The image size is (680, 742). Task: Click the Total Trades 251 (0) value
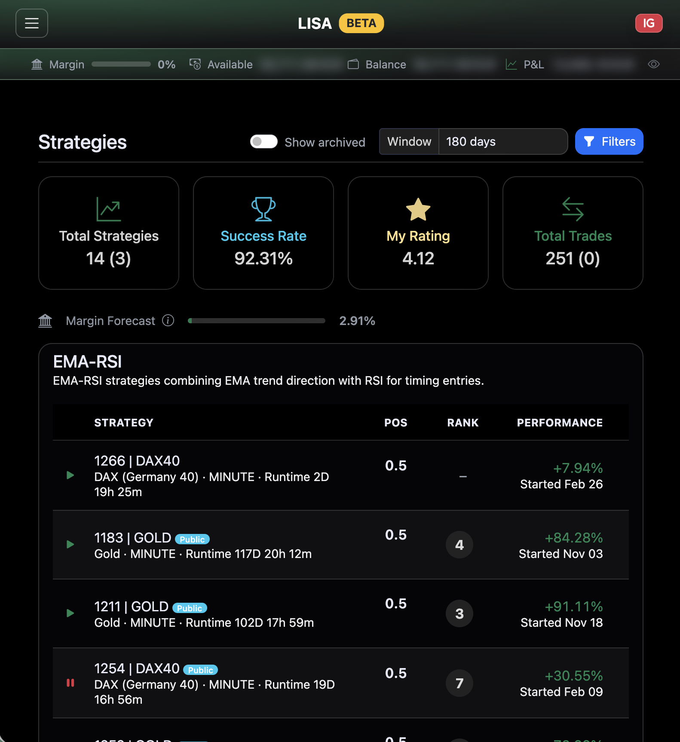(x=573, y=258)
